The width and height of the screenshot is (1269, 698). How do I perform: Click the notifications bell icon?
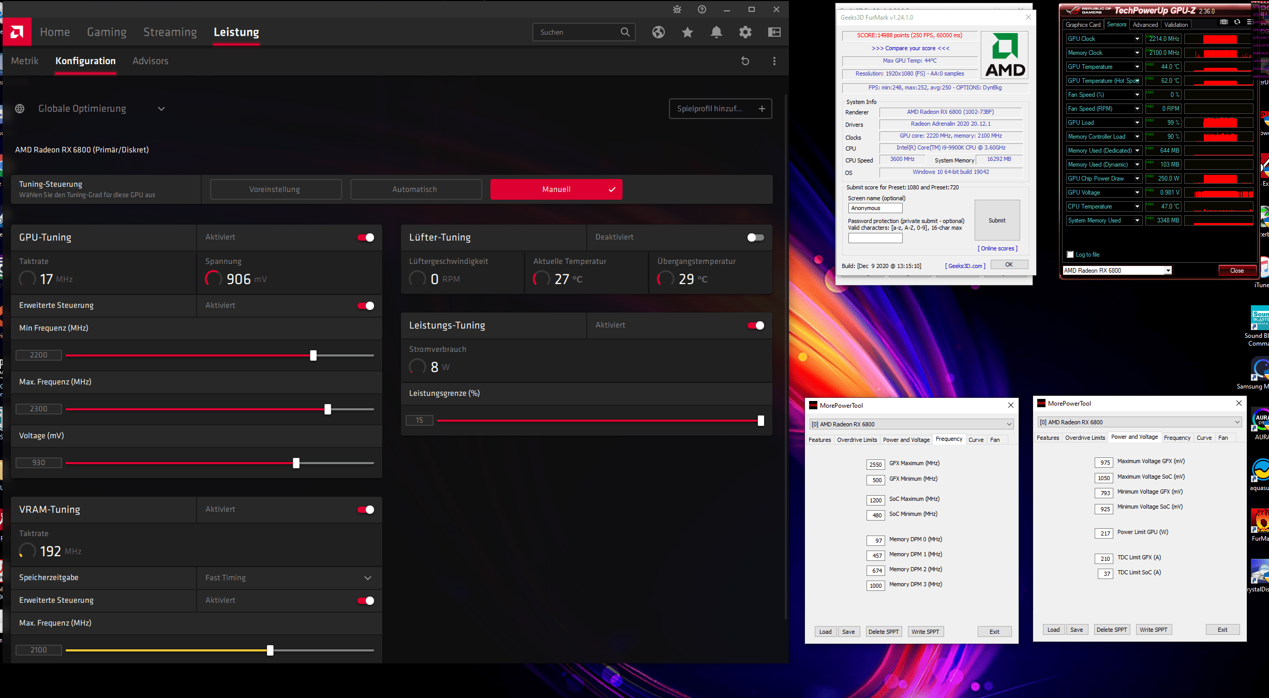click(715, 32)
